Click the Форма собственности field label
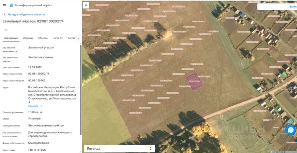This screenshot has width=297, height=153. coord(13,143)
